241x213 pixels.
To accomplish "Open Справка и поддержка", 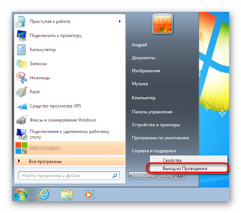I will (154, 151).
